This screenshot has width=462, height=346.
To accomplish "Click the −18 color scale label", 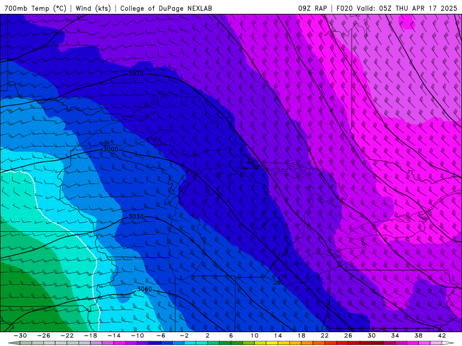I will click(91, 336).
